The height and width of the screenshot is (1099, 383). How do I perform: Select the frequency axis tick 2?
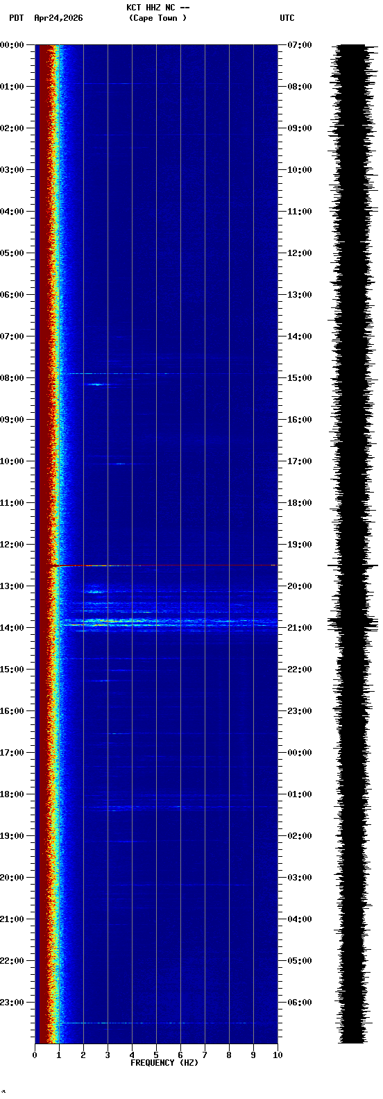83,1055
